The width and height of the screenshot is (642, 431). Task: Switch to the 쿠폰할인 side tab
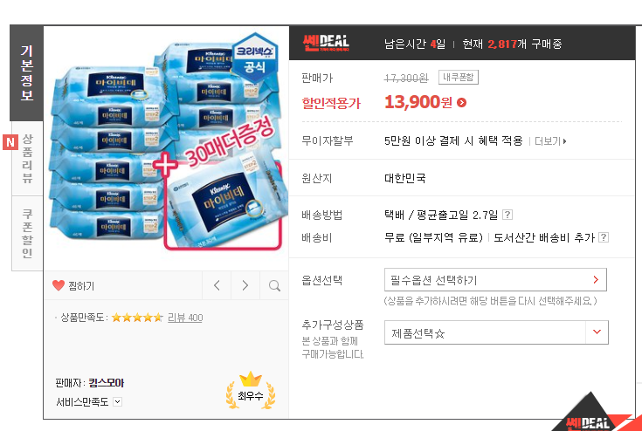pos(27,234)
